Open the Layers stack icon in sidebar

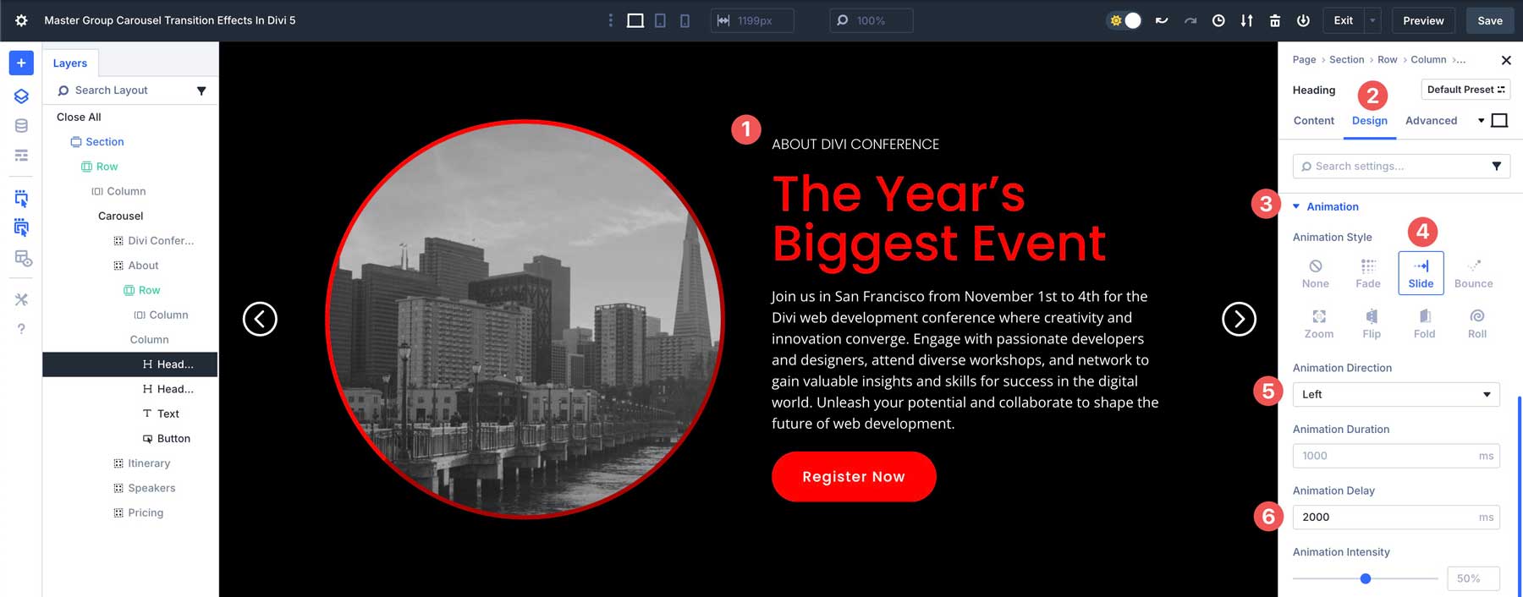[21, 96]
